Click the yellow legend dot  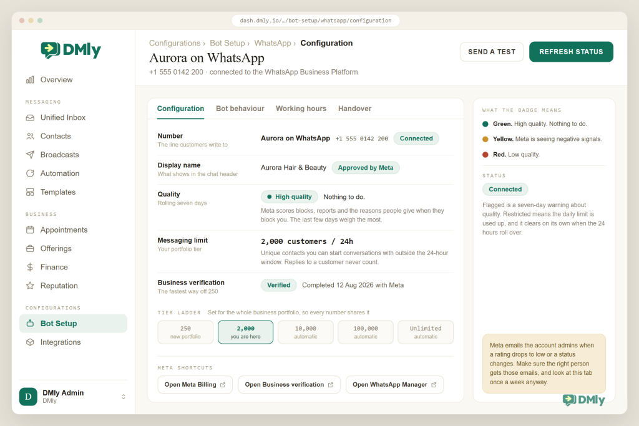click(x=485, y=139)
